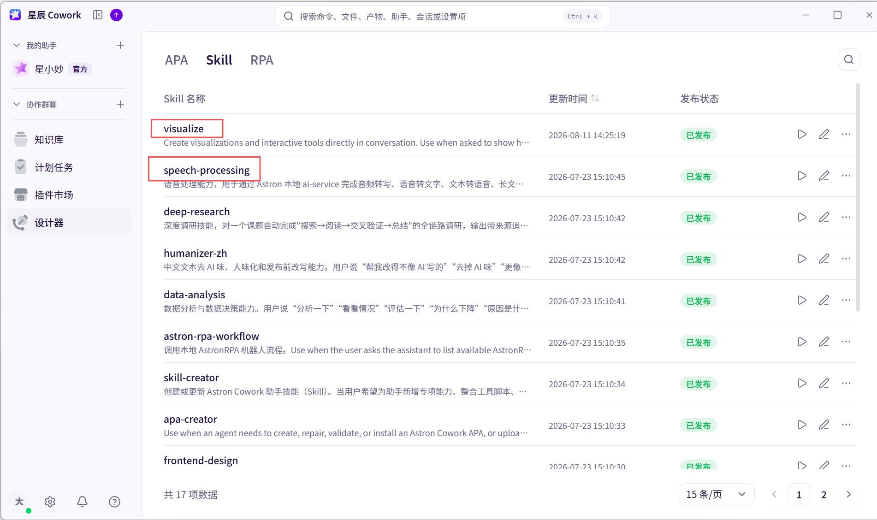Click the skill list vertical scrollbar
Viewport: 877px width, 520px height.
point(858,197)
